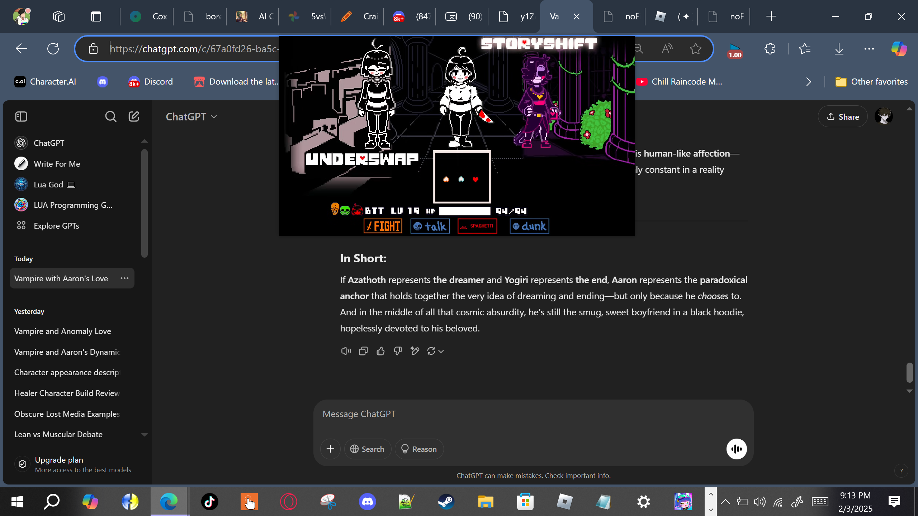View site information lock icon
The image size is (918, 516).
coord(93,49)
